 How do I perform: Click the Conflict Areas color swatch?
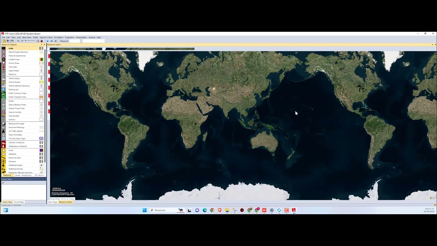tap(41, 59)
